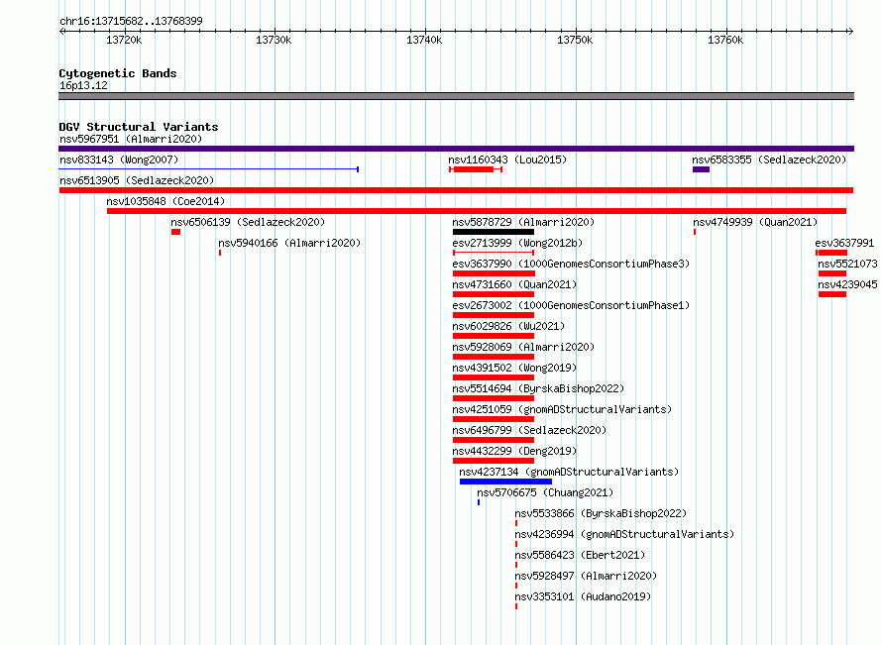The image size is (882, 645).
Task: Click the thin blue nsv833143 bar
Action: coord(209,168)
